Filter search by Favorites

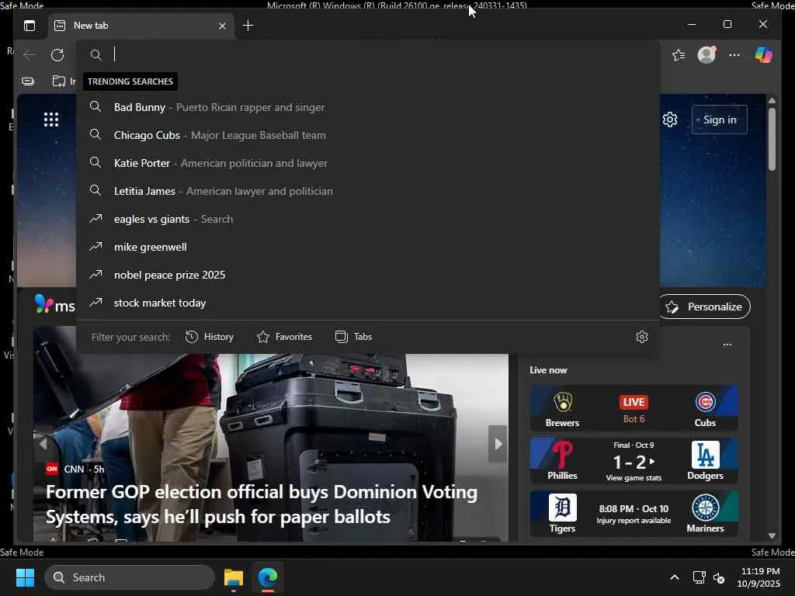point(284,337)
